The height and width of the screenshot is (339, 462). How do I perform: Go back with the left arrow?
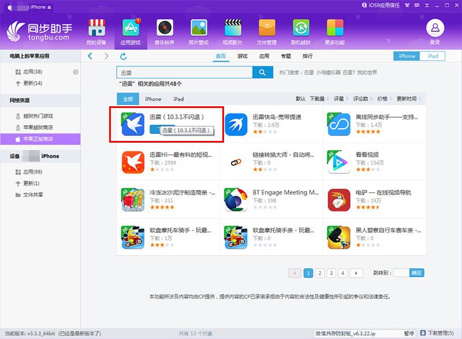pyautogui.click(x=90, y=56)
